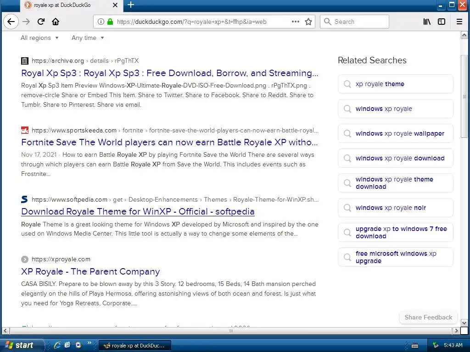470x352 pixels.
Task: Click the https://xproyale.com URL
Action: coord(61,259)
